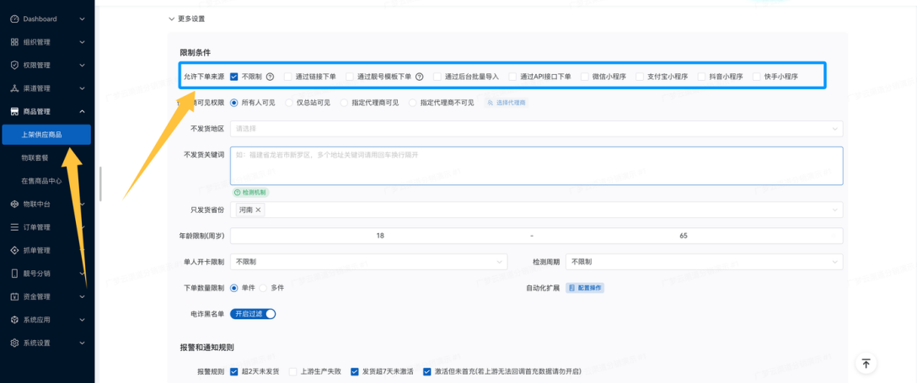The height and width of the screenshot is (383, 917).
Task: Check the 通过链接下单 checkbox
Action: [x=287, y=77]
